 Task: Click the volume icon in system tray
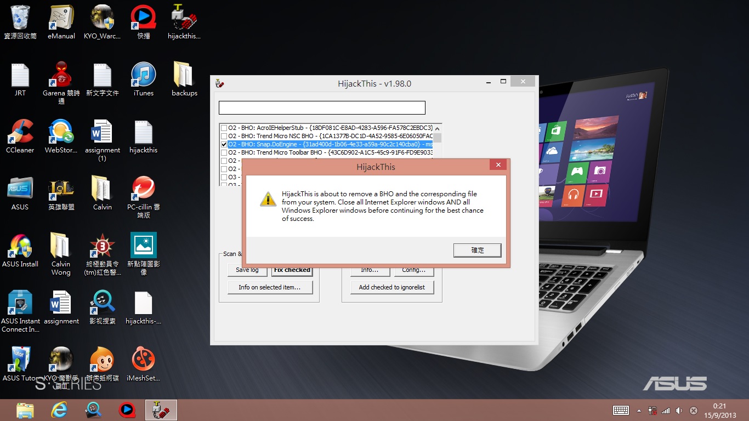tap(679, 411)
